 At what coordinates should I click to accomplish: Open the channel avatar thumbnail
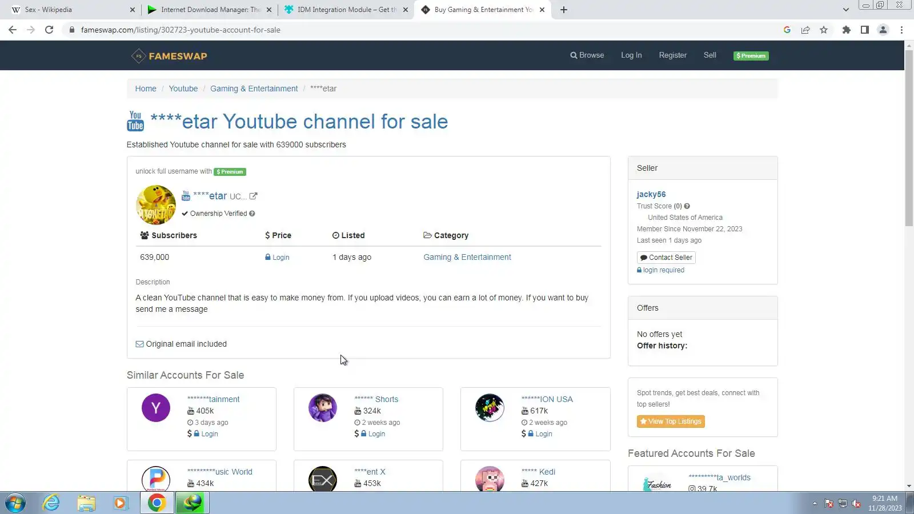click(x=156, y=204)
